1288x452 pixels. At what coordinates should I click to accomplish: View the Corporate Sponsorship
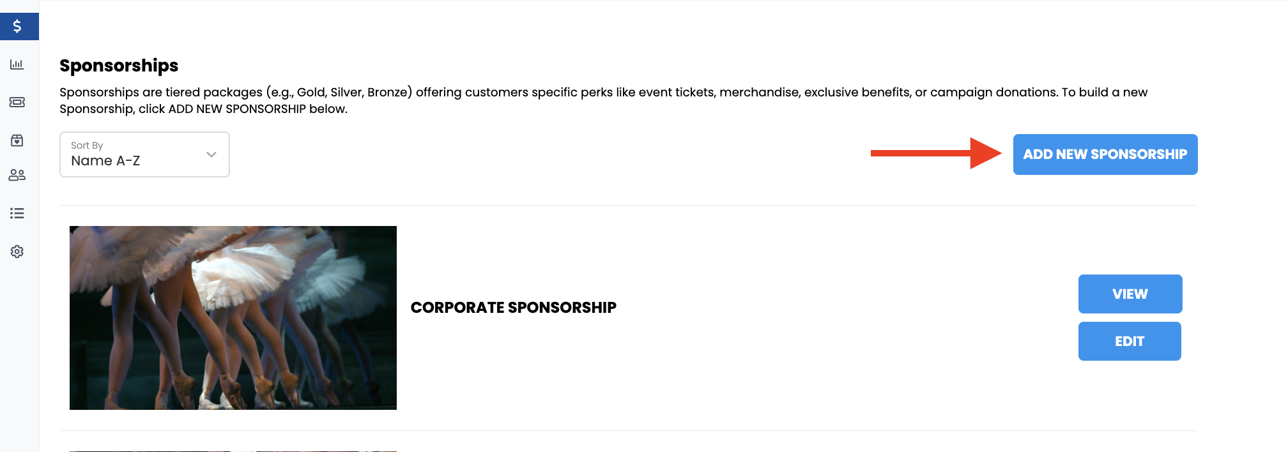(x=1130, y=294)
